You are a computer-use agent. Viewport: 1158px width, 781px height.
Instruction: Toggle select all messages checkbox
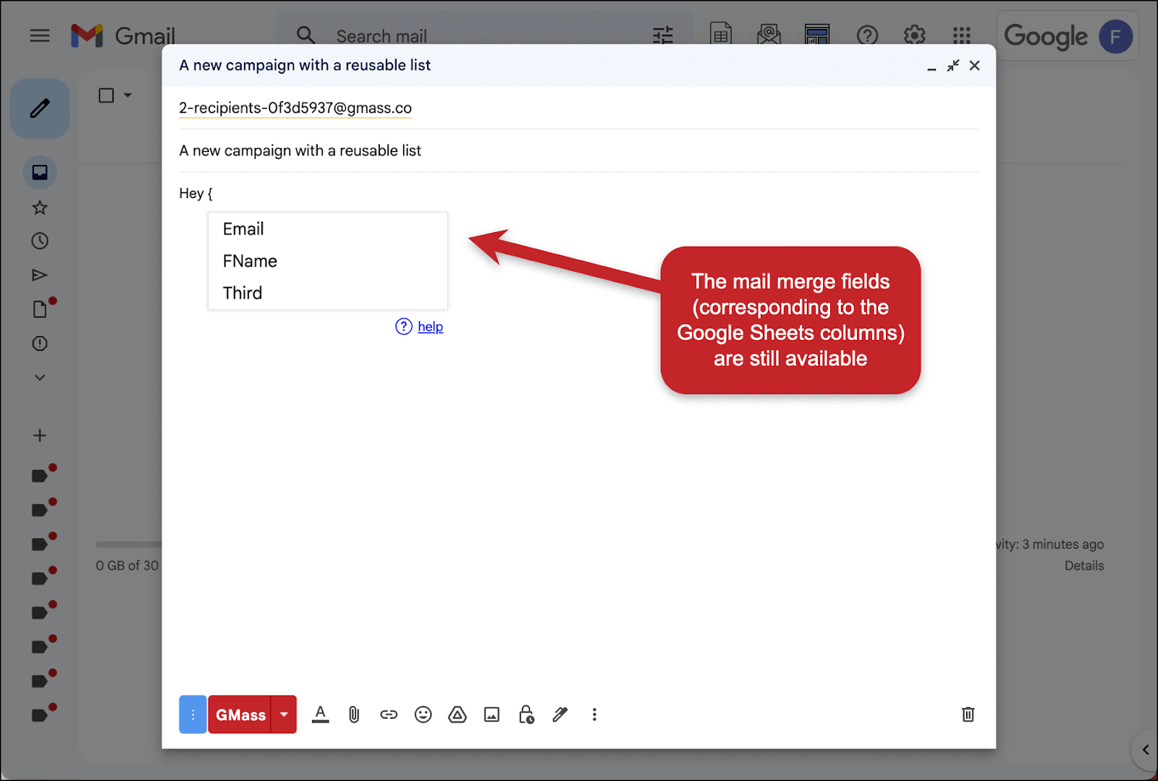[x=106, y=95]
